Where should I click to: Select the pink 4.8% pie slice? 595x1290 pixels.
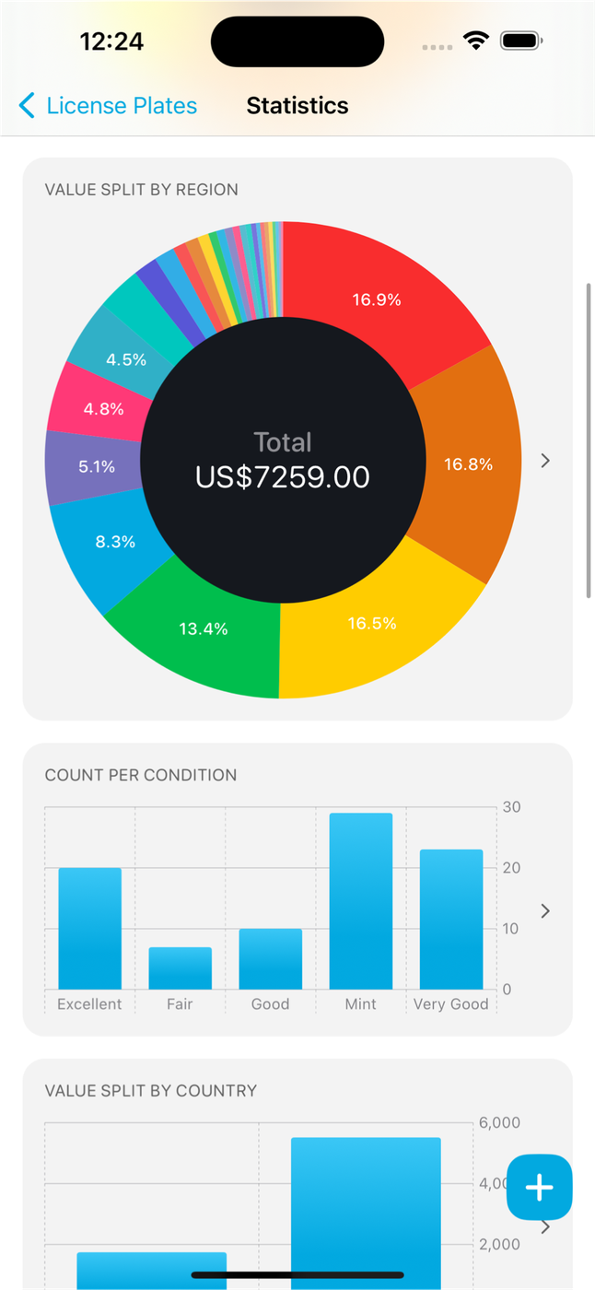coord(103,408)
